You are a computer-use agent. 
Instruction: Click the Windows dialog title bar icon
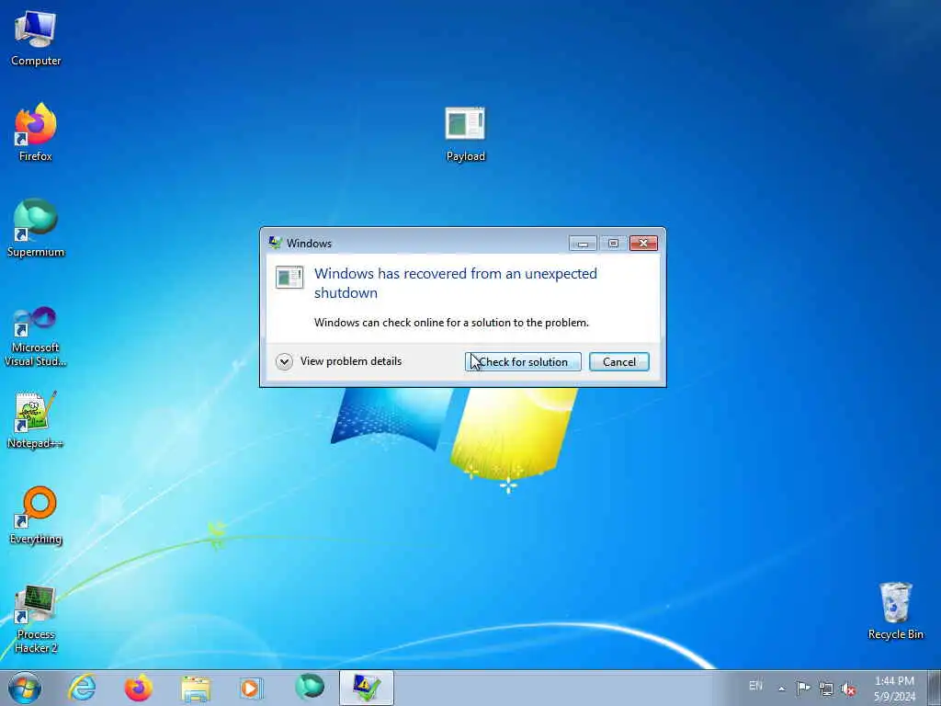coord(276,243)
